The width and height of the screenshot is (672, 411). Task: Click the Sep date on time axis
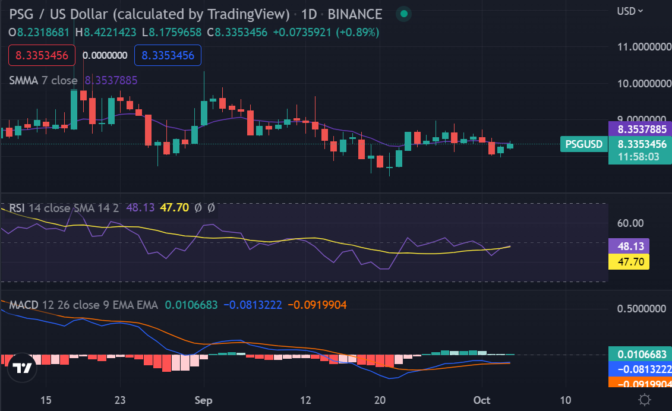(203, 400)
